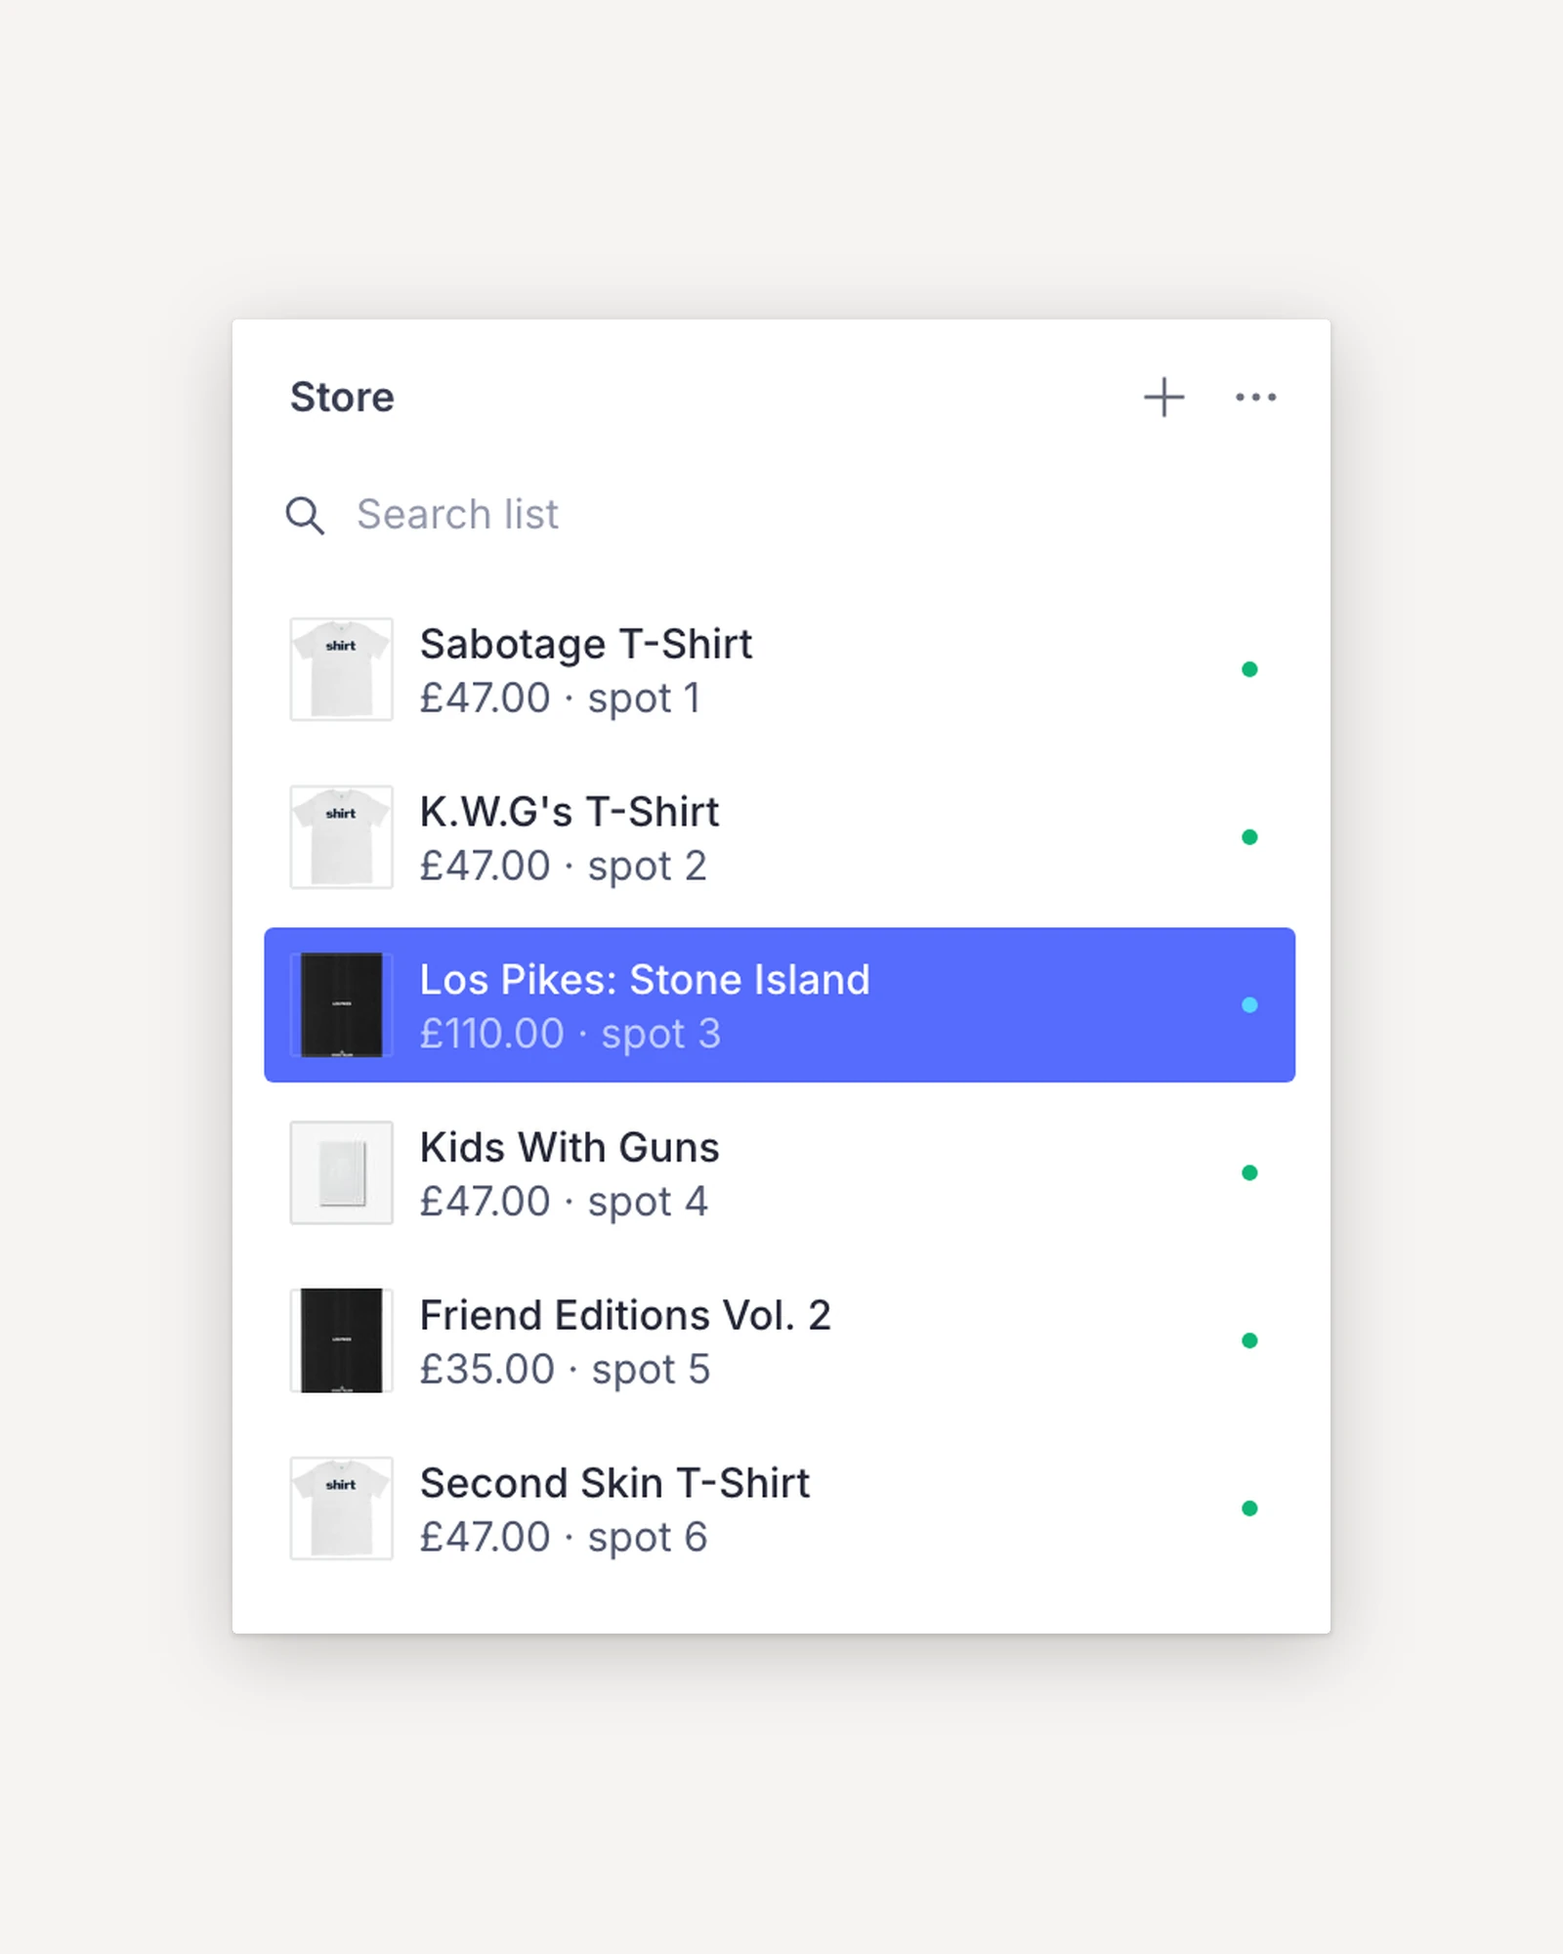Click the Second Skin T-Shirt status dot

click(x=1249, y=1508)
